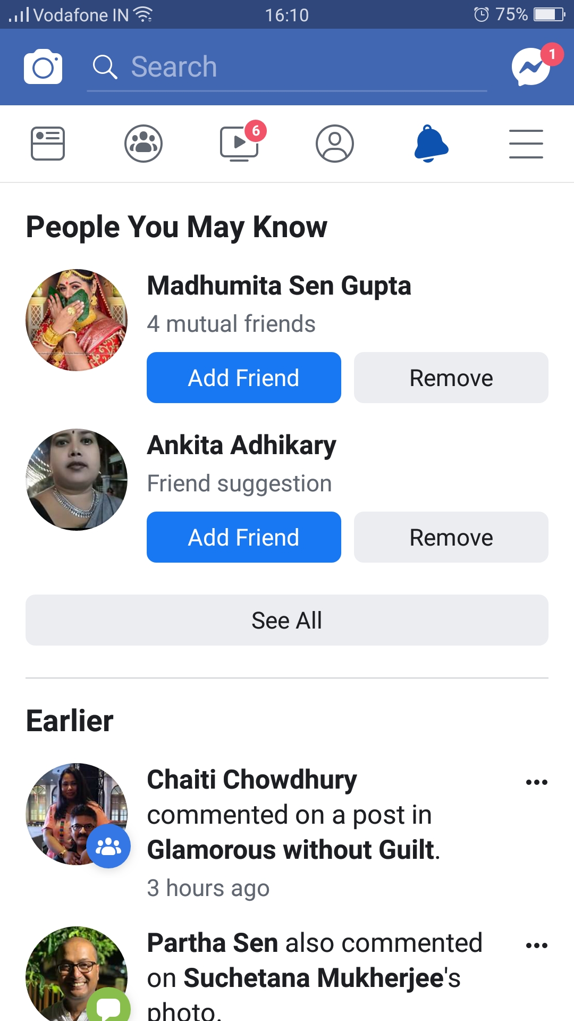
Task: Tap See All friend suggestions
Action: click(287, 620)
